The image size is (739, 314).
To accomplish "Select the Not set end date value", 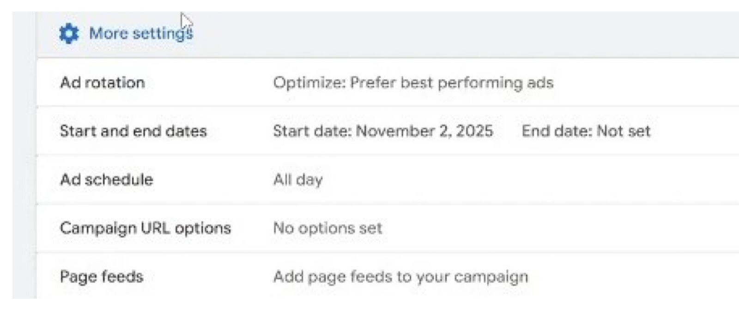I will tap(624, 131).
